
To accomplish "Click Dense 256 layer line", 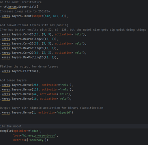I will (x=37, y=85).
